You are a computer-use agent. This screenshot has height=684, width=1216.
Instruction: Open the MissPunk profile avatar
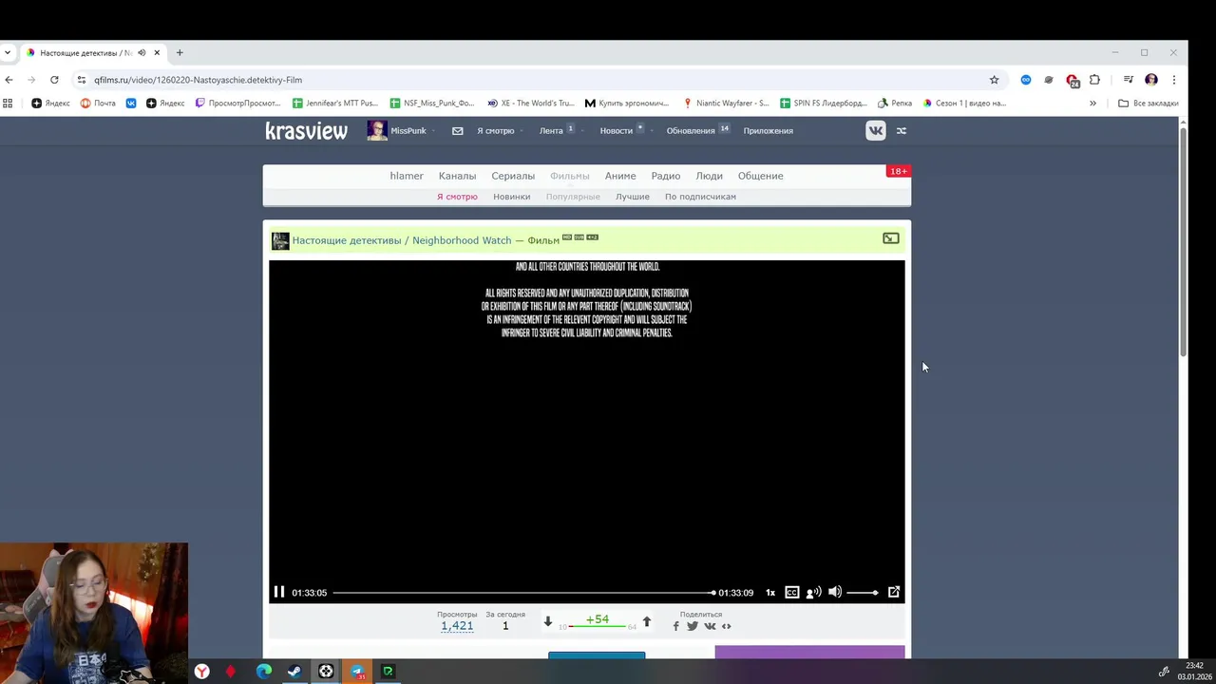click(377, 131)
